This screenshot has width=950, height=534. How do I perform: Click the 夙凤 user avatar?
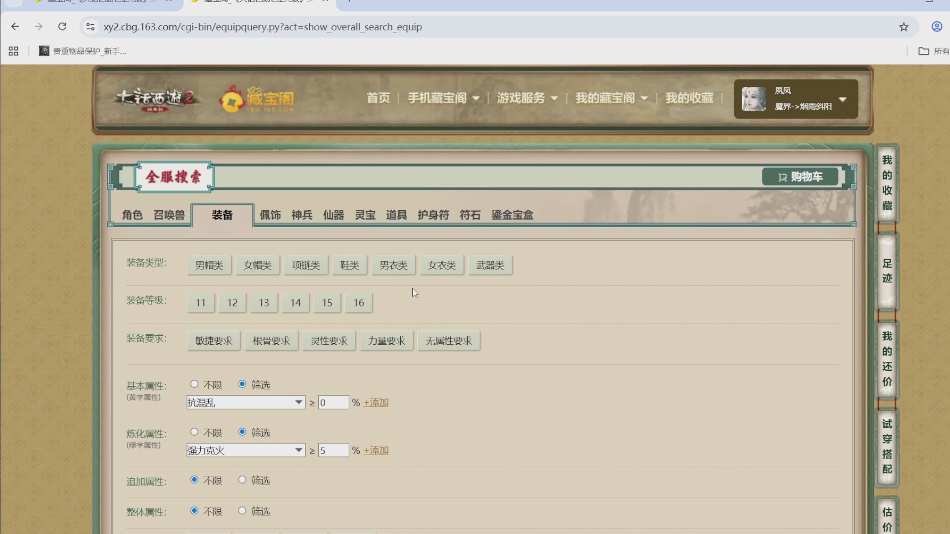[754, 98]
